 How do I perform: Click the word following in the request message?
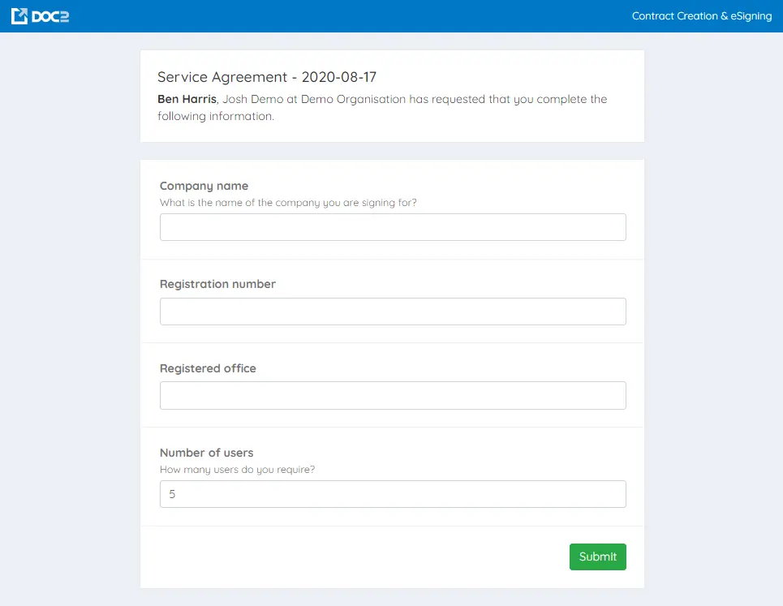(183, 116)
